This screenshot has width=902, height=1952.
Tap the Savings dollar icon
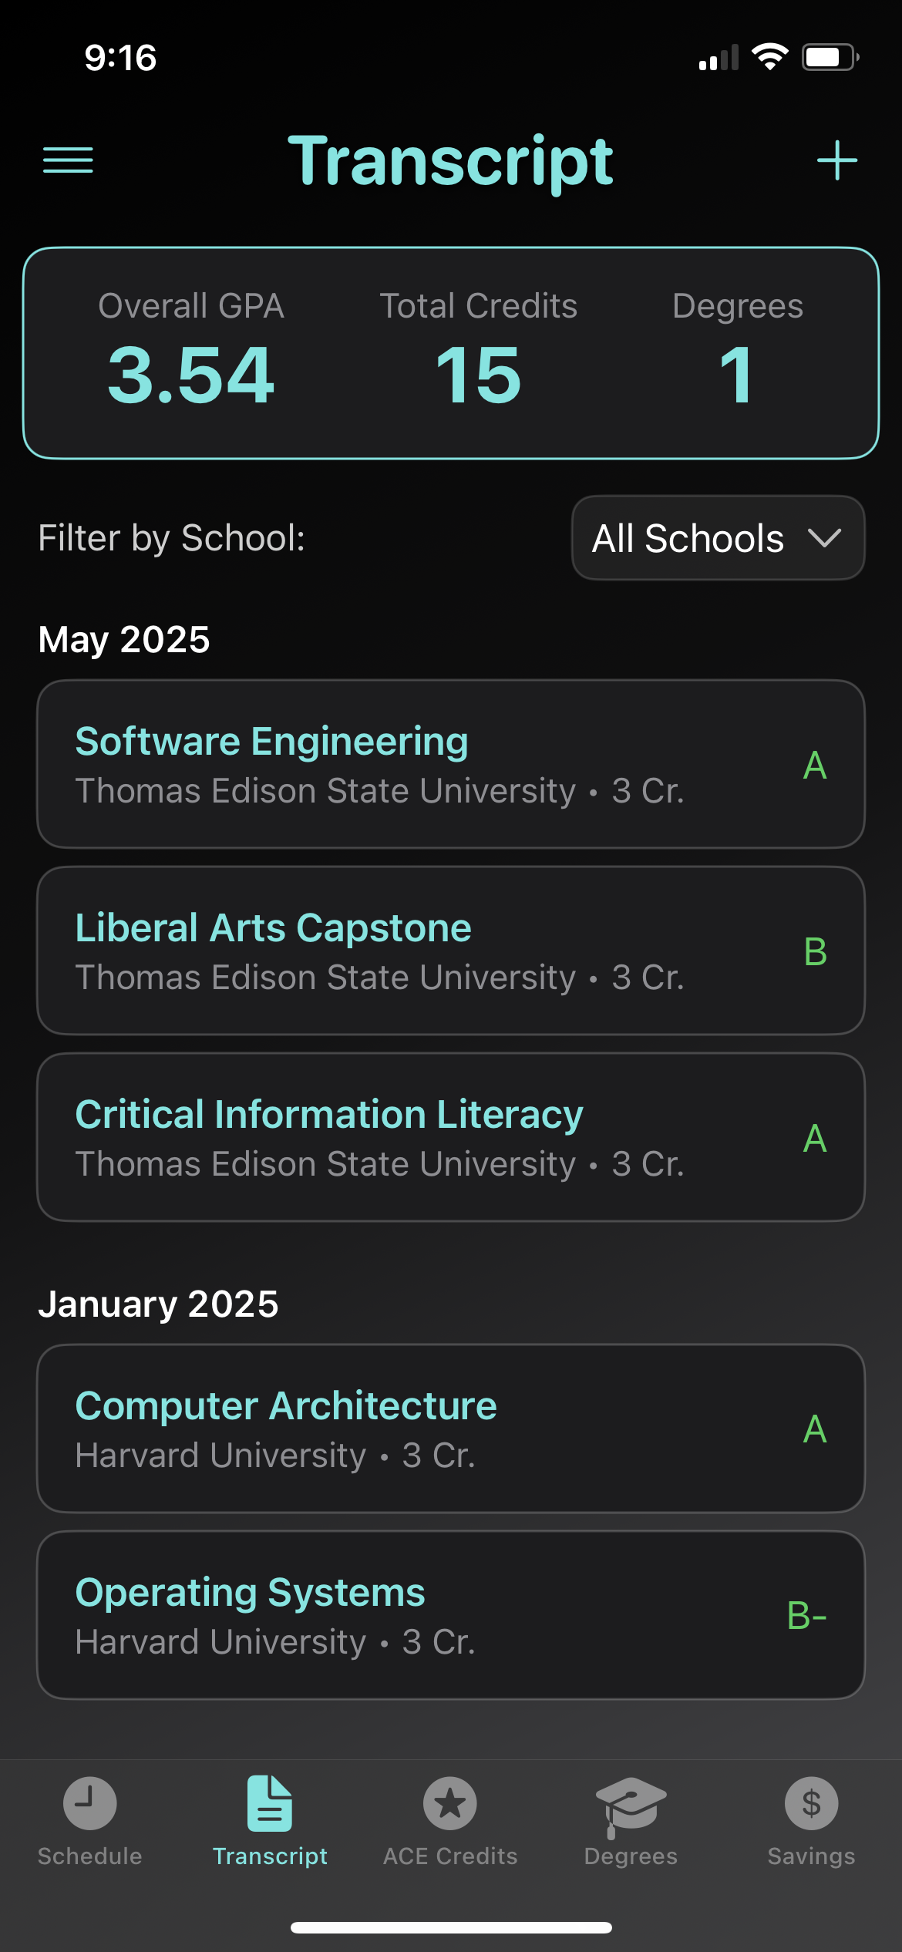[x=811, y=1802]
